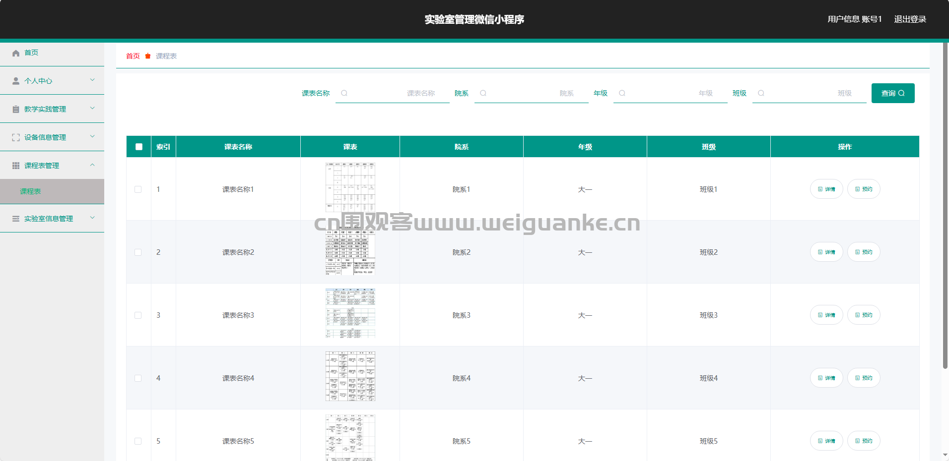Click the 课表名称 column header
The image size is (949, 461).
(238, 147)
